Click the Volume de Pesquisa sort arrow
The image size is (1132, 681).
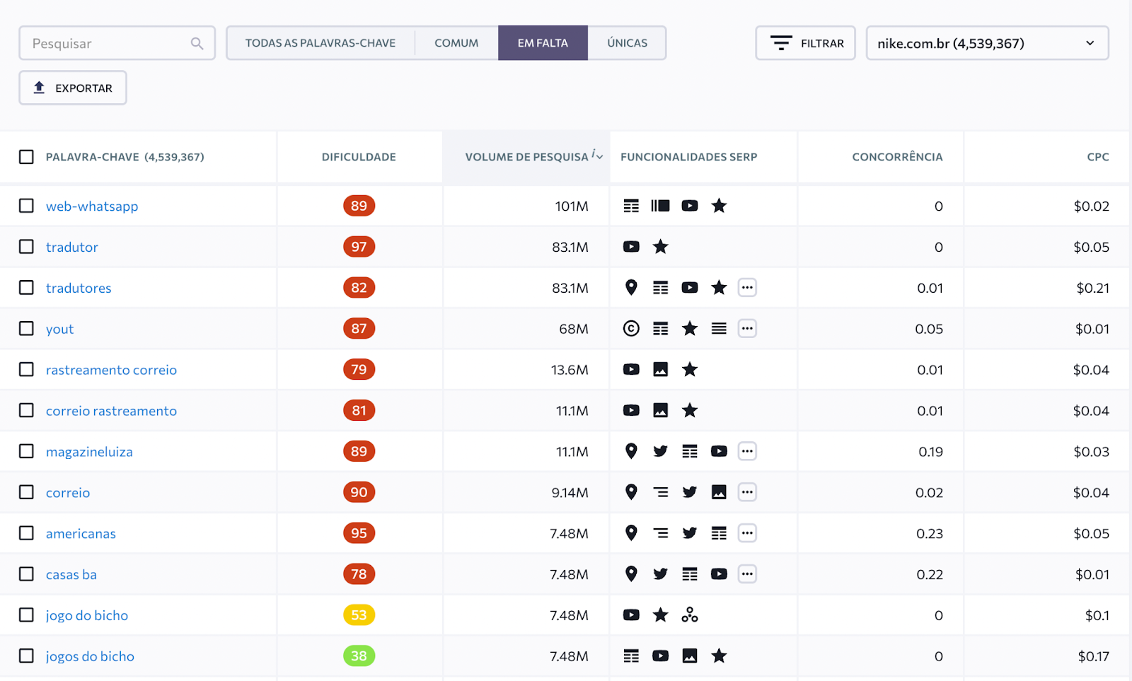coord(600,158)
